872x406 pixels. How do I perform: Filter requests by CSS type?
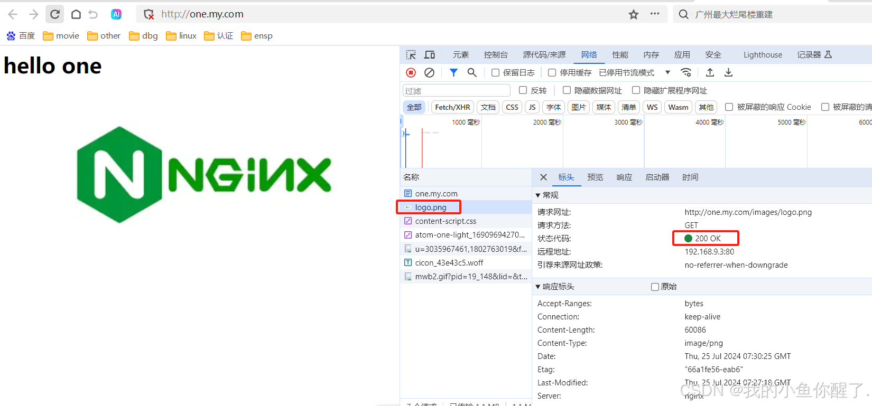pyautogui.click(x=512, y=107)
